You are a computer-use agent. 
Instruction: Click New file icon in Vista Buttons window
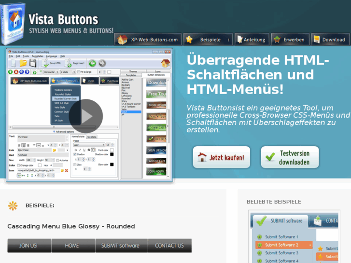tap(14, 63)
